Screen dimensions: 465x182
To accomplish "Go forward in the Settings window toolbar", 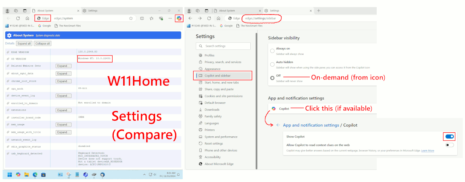I will pos(199,18).
